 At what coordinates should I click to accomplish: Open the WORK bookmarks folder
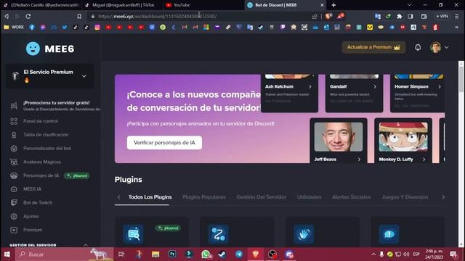coord(14,28)
